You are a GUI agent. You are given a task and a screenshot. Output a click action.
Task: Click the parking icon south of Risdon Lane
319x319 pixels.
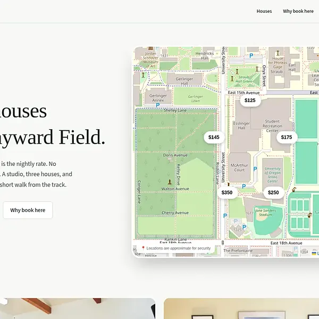tap(225, 216)
